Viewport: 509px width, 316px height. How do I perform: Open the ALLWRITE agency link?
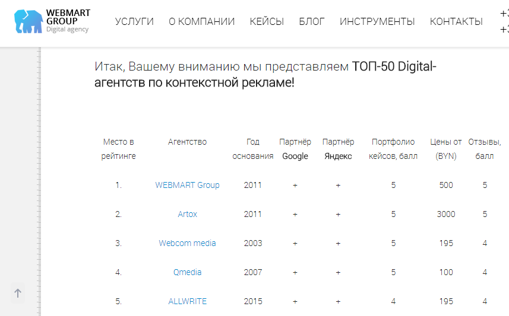coord(187,301)
